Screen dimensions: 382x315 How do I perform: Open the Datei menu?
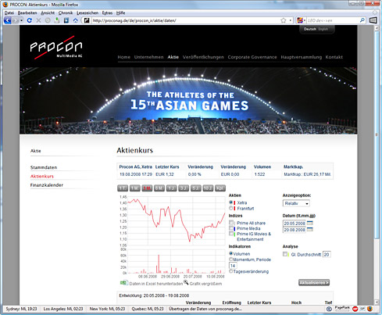[9, 13]
